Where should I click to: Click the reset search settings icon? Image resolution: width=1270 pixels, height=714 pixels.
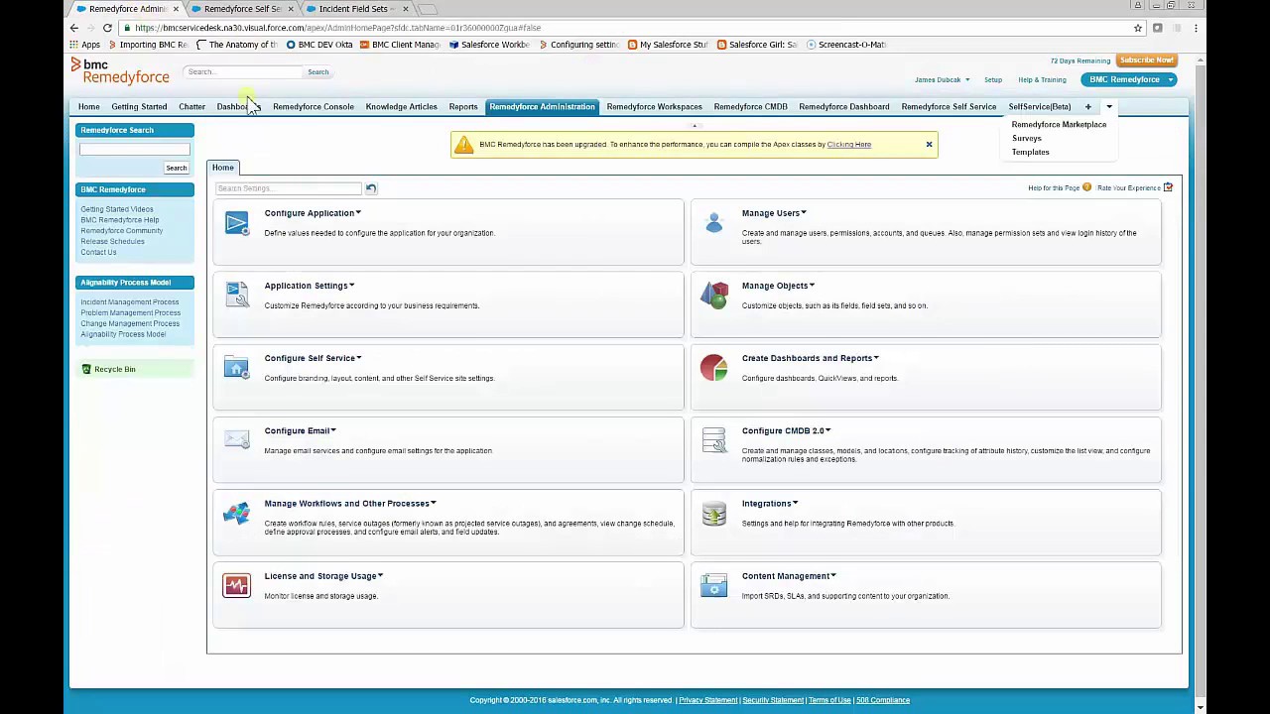(x=371, y=188)
